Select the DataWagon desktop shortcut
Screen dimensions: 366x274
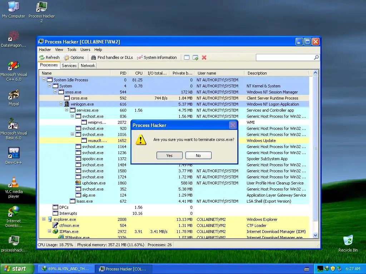pyautogui.click(x=14, y=39)
